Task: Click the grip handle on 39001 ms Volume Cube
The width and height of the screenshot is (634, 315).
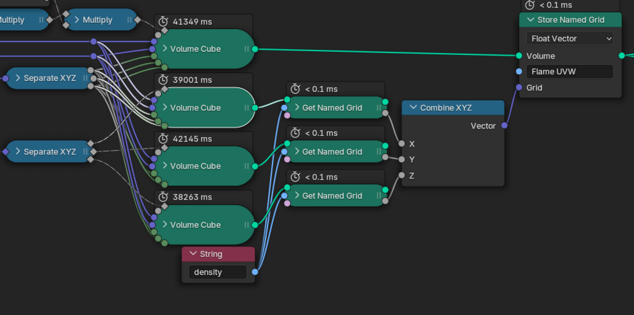Action: tap(247, 107)
